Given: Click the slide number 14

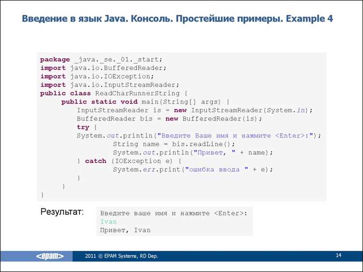Looking at the screenshot, I should 338,256.
